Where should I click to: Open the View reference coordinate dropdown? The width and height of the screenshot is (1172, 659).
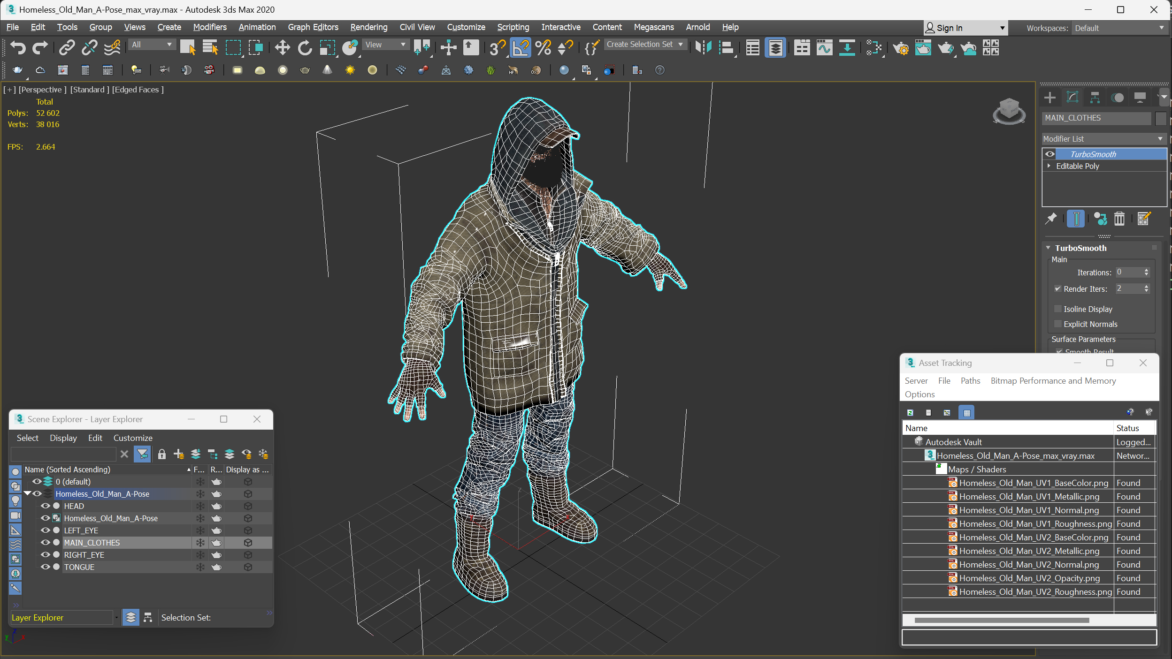tap(385, 45)
